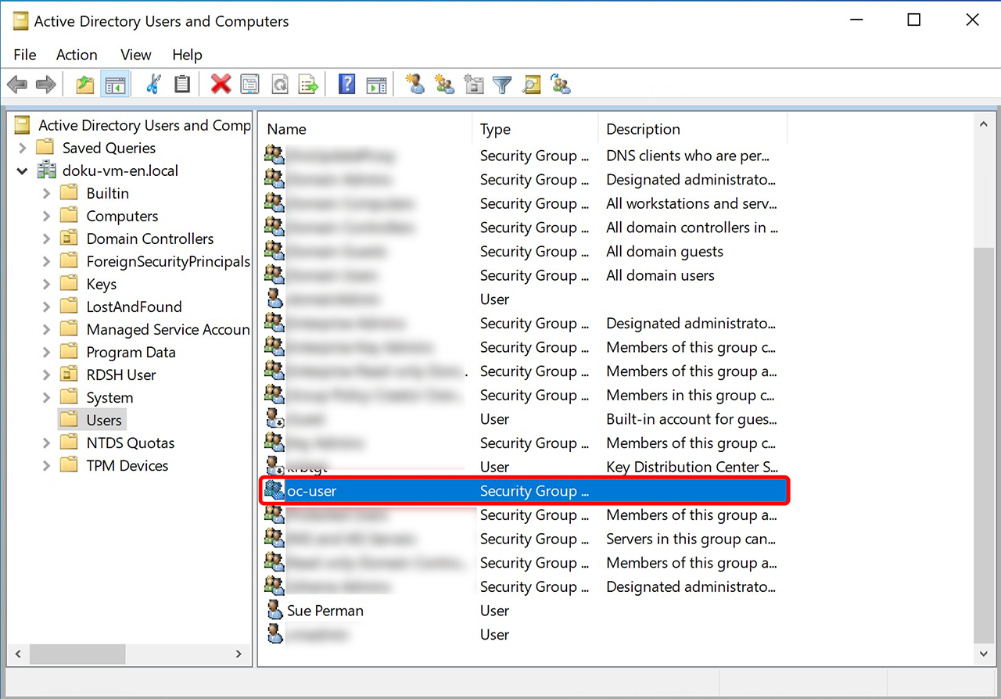Image resolution: width=1001 pixels, height=699 pixels.
Task: Create new organizational unit toolbar icon
Action: click(474, 84)
